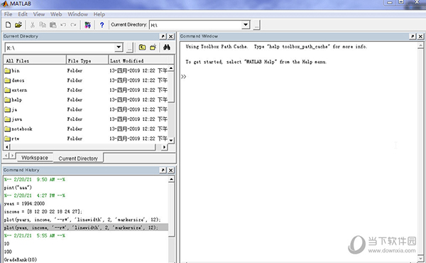
Task: Click Command Window scroll up arrow
Action: tap(420, 45)
